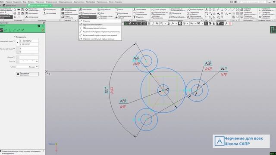Toggle start point lock square in Parameters panel
This screenshot has height=155, width=276.
point(18,43)
